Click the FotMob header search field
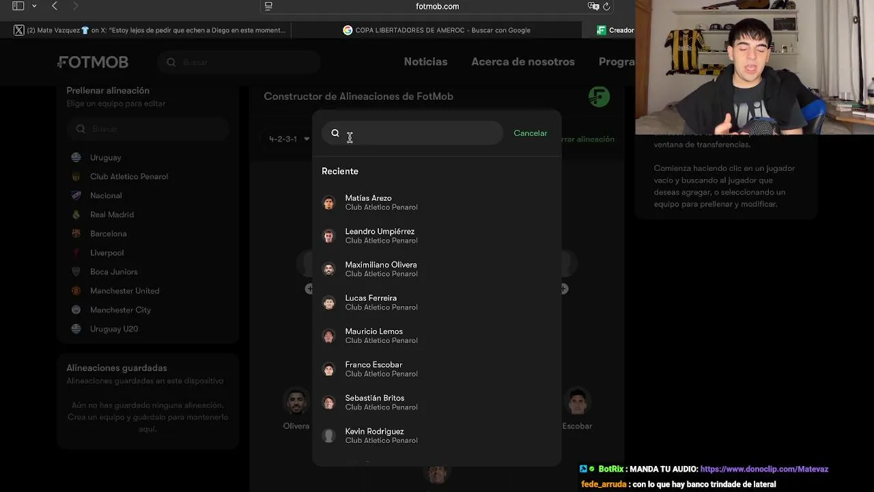 pos(239,62)
